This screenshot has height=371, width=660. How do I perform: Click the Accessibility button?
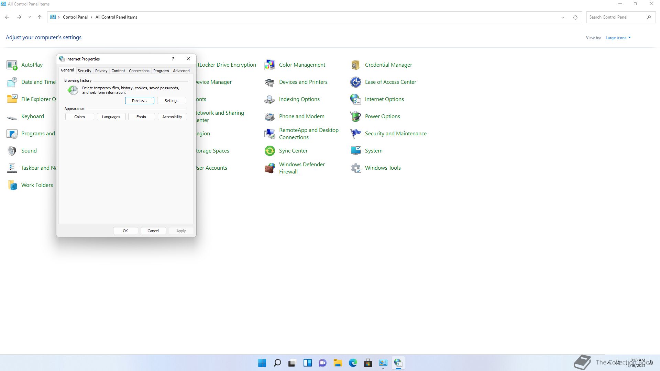click(172, 117)
